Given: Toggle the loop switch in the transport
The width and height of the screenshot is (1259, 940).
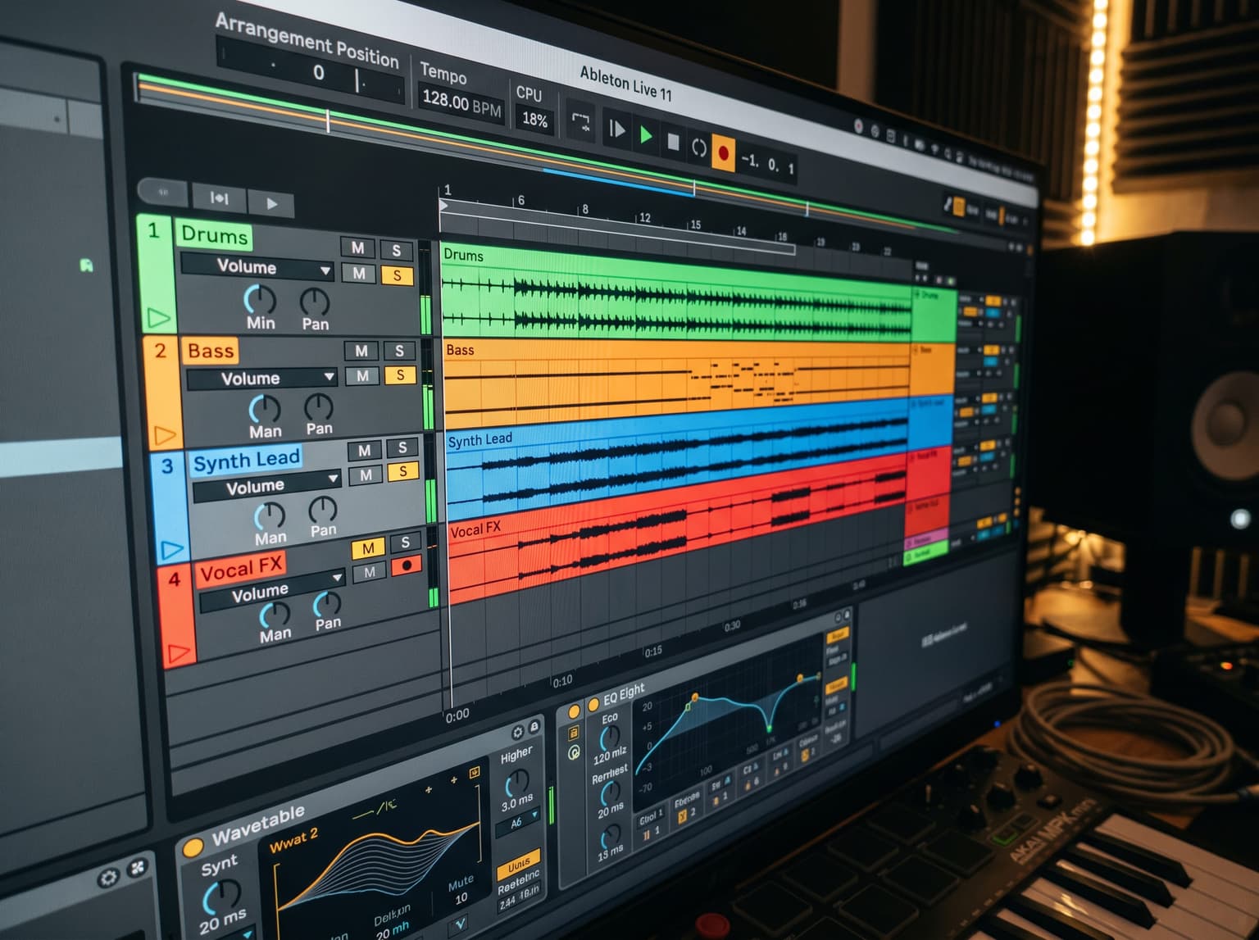Looking at the screenshot, I should [x=698, y=148].
